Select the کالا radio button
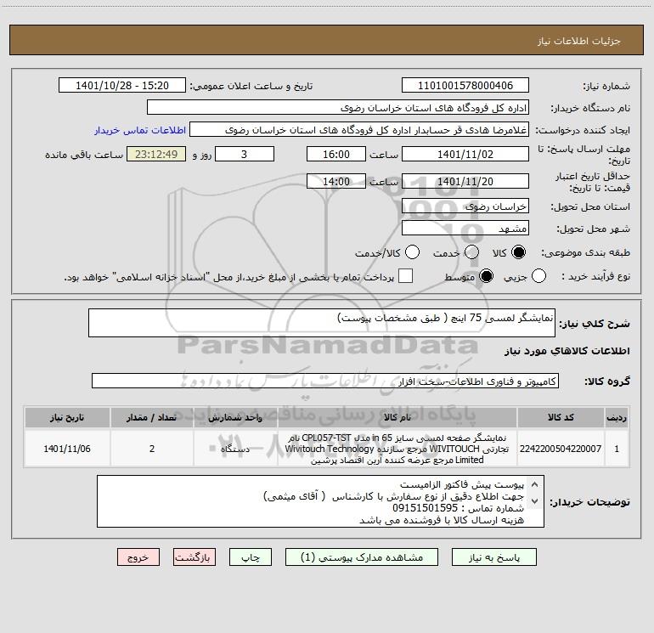This screenshot has height=633, width=654. pyautogui.click(x=518, y=252)
